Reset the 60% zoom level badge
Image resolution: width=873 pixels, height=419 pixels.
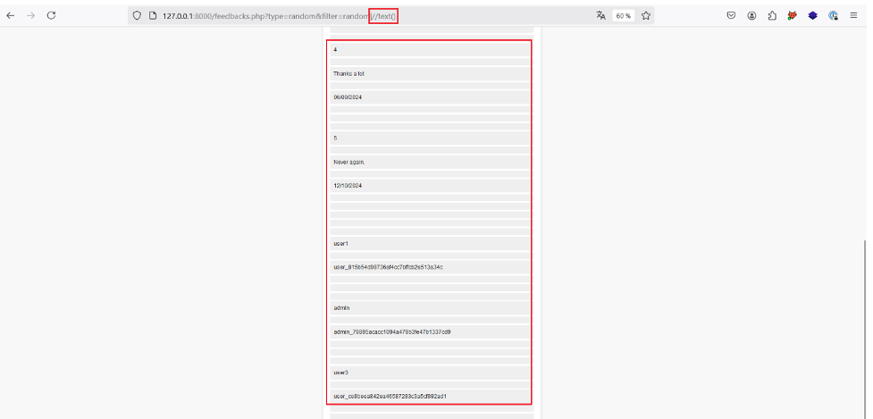coord(623,16)
